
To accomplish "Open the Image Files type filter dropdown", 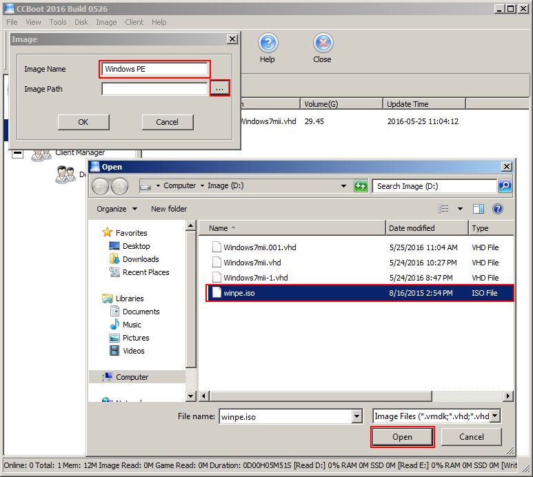I will tap(495, 415).
